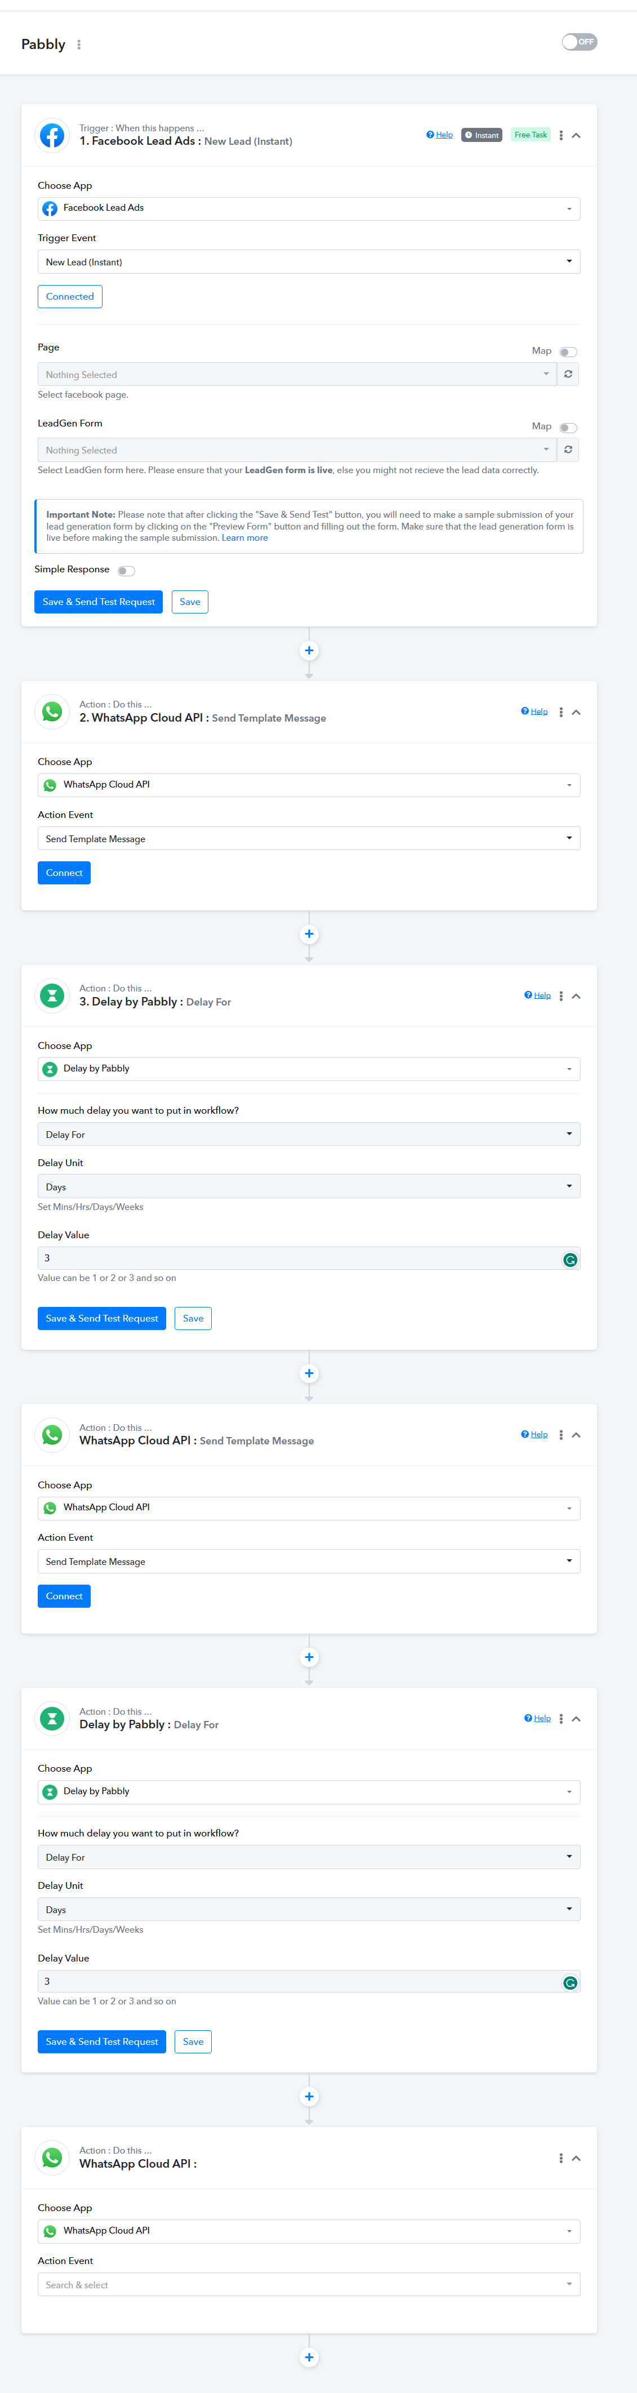This screenshot has height=2393, width=637.
Task: Open three-dot menu of last WhatsApp Cloud API step
Action: coord(561,2158)
